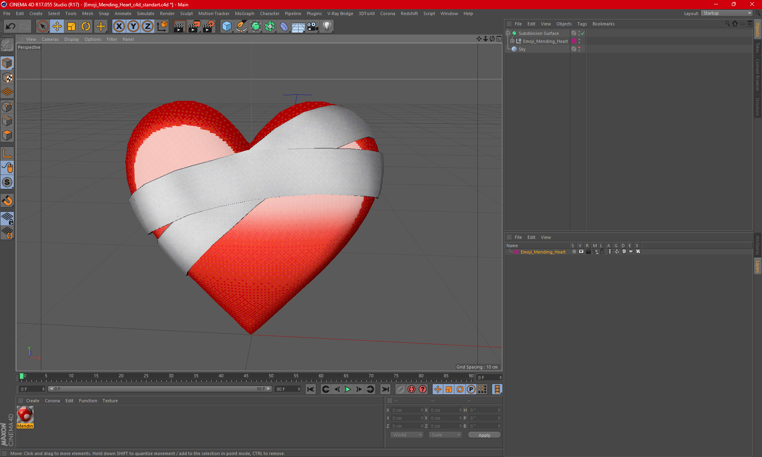Open the Plugins menu
Viewport: 762px width, 457px height.
coord(314,13)
